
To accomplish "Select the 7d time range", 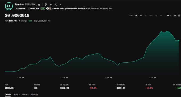I will (x=145, y=15).
